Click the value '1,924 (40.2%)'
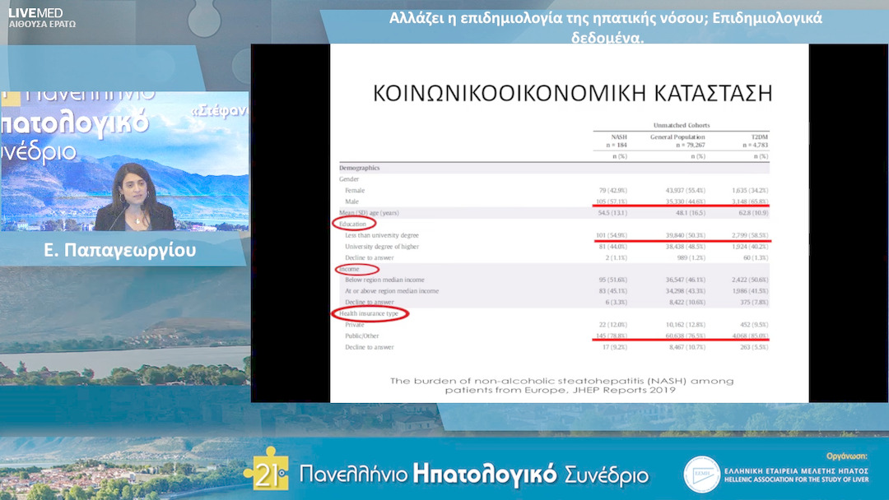This screenshot has width=889, height=500. coord(750,247)
